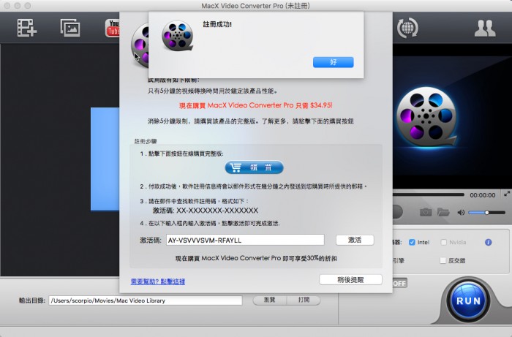Screen dimensions: 512x337
Task: Click the activation code input field
Action: click(x=245, y=240)
